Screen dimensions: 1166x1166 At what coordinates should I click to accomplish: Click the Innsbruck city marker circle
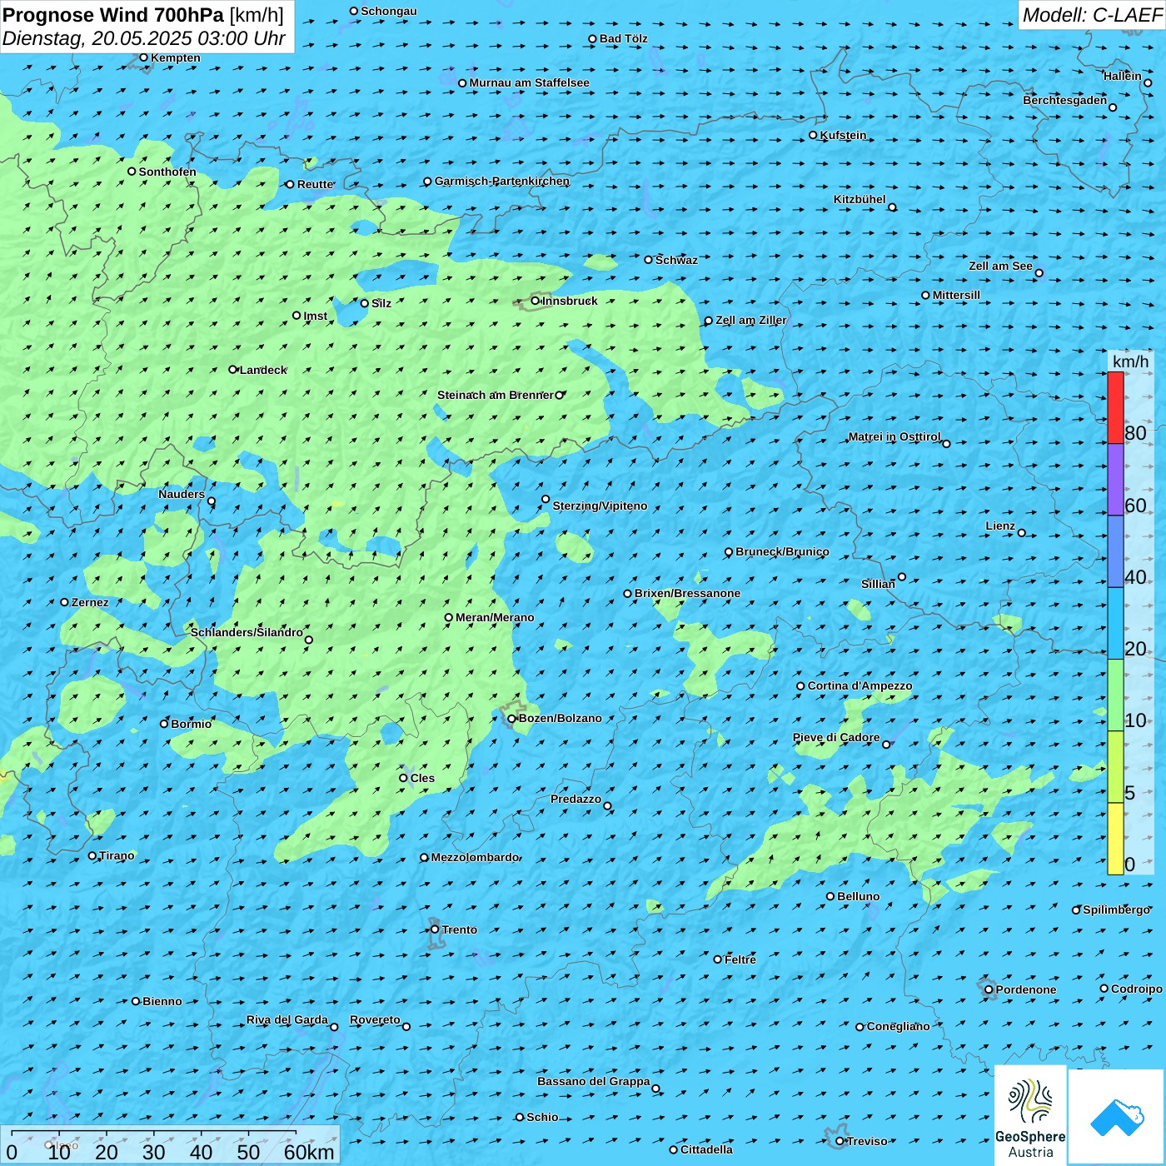536,301
